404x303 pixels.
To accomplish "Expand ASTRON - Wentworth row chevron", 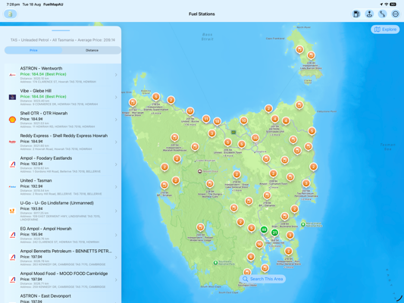I will pos(116,75).
